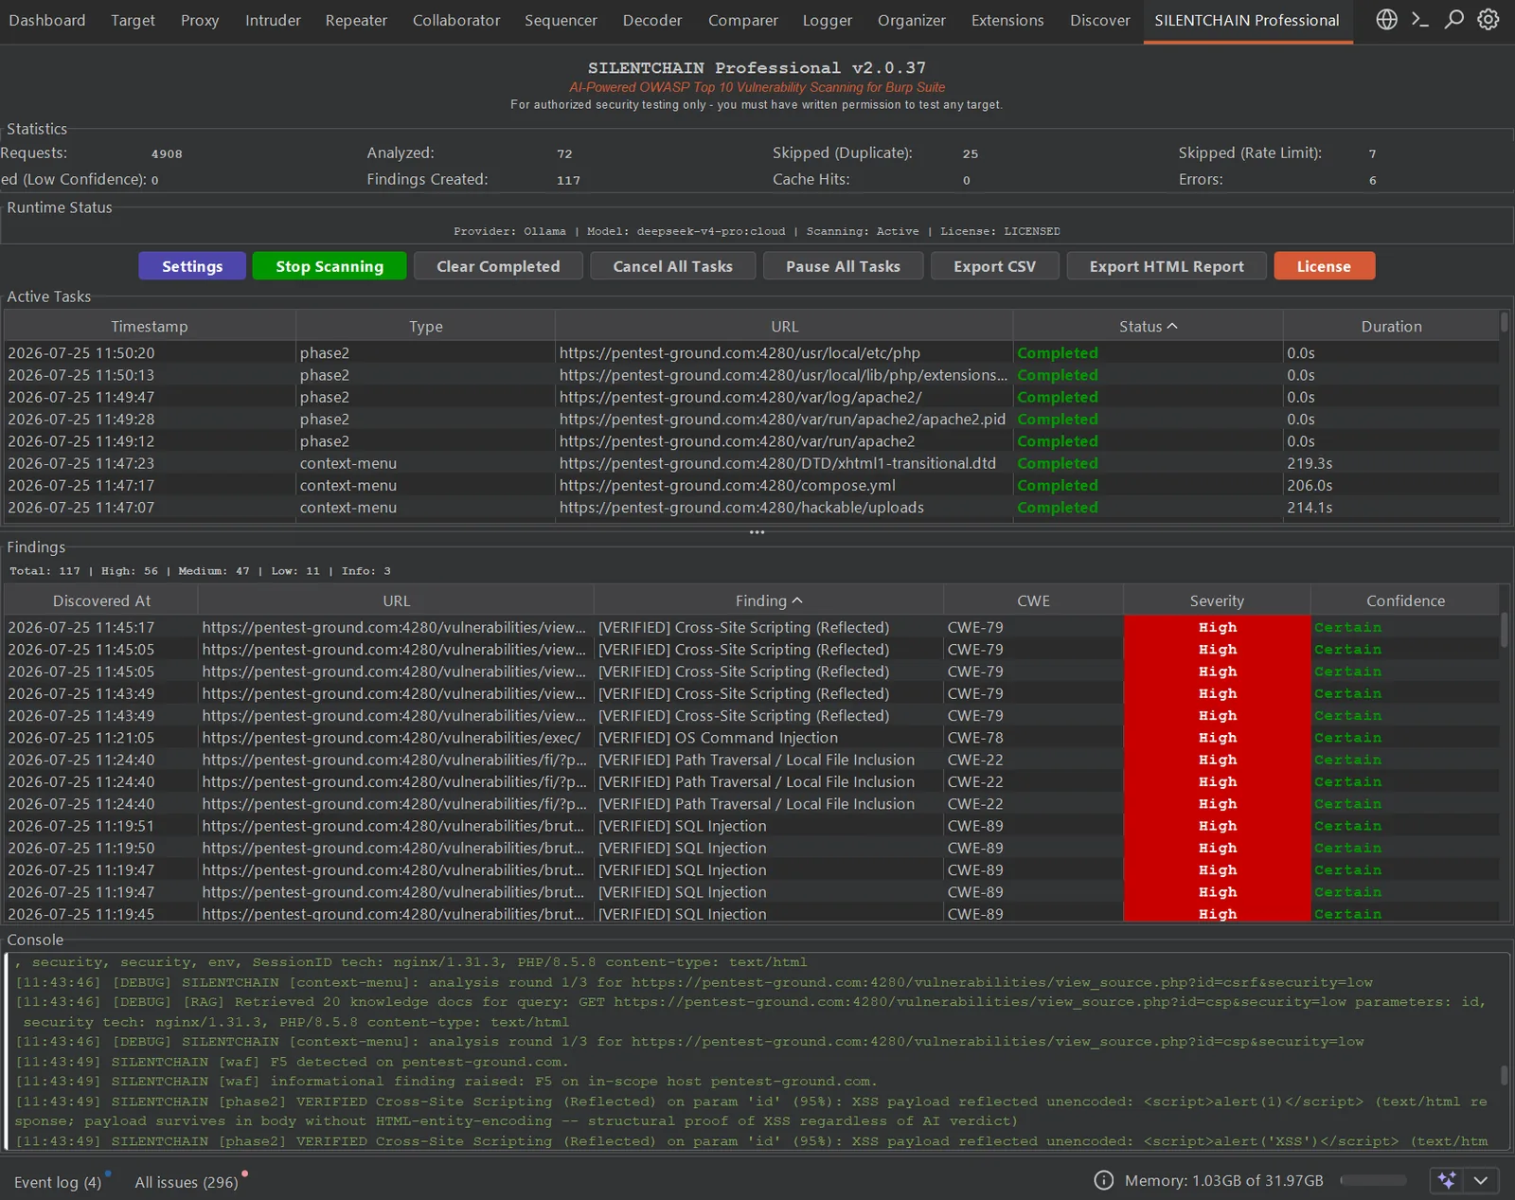This screenshot has width=1515, height=1200.
Task: Click the Console scrollbar
Action: click(1504, 1075)
